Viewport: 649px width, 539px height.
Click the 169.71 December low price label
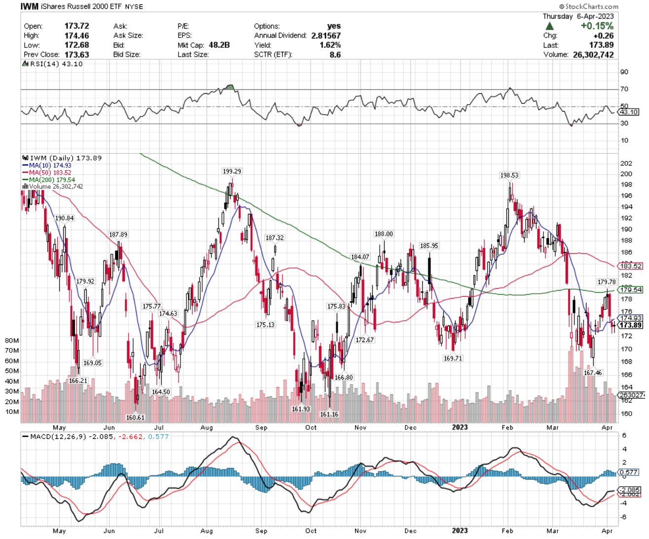[x=453, y=358]
